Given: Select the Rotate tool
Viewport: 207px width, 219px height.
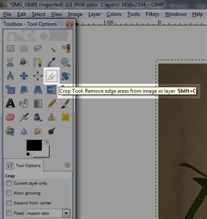Looking at the screenshot, I should [x=66, y=76].
